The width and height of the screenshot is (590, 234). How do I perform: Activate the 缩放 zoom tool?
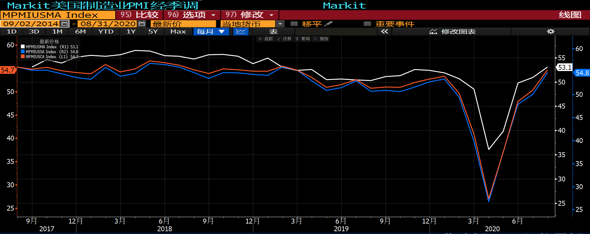tap(321, 39)
